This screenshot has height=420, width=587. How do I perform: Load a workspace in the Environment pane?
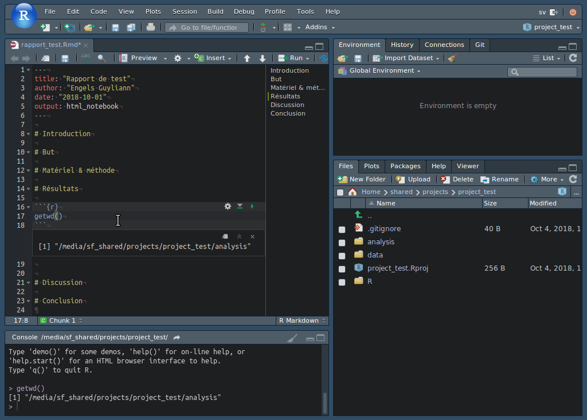pyautogui.click(x=342, y=58)
